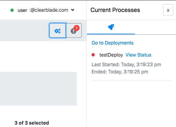
Task: Open the user@clearblade.com account menu
Action: pyautogui.click(x=43, y=10)
